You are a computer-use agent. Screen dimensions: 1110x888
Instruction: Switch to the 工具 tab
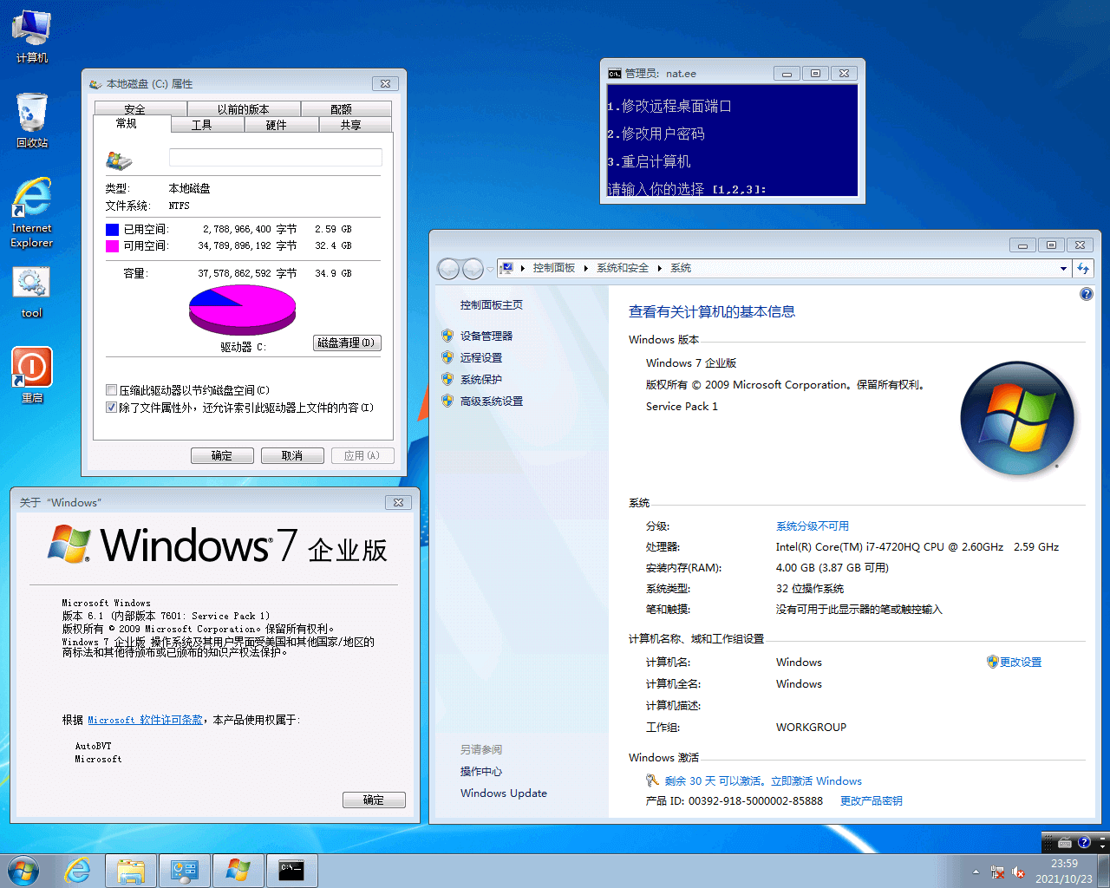coord(201,125)
